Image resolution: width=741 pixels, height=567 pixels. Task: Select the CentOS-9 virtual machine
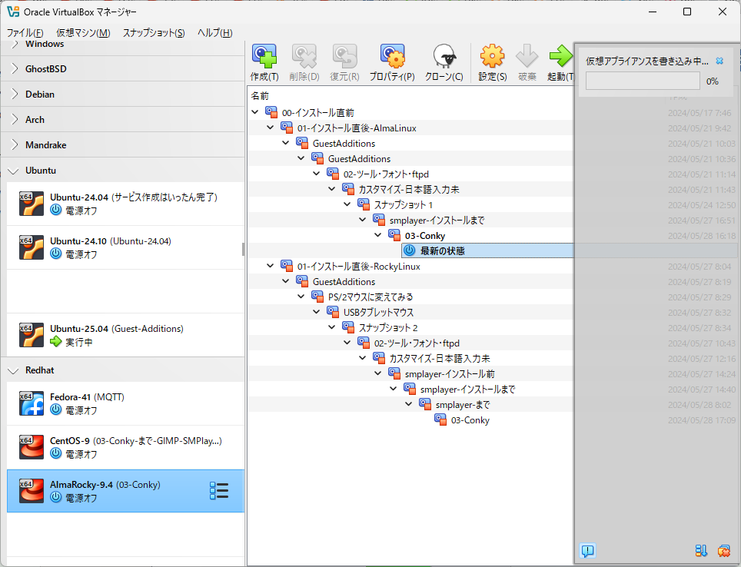coord(126,447)
